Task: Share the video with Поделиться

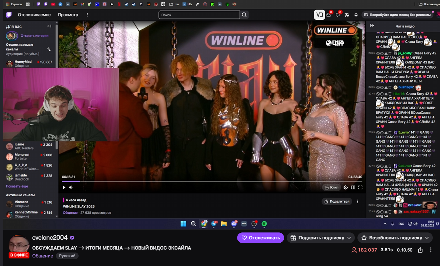Action: [337, 201]
